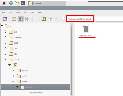Open the Go menu
Image resolution: width=123 pixels, height=96 pixels.
pyautogui.click(x=32, y=12)
